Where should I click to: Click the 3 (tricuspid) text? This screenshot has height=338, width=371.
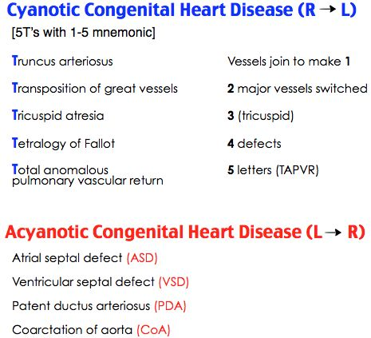pos(261,116)
